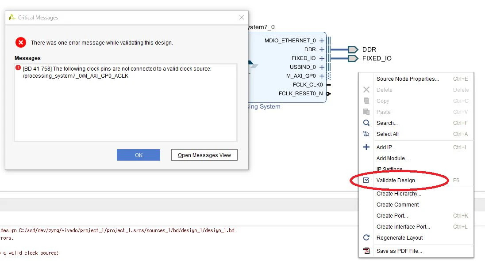Click the FCLK_RESET0_N output pin
485x267 pixels.
click(x=328, y=94)
